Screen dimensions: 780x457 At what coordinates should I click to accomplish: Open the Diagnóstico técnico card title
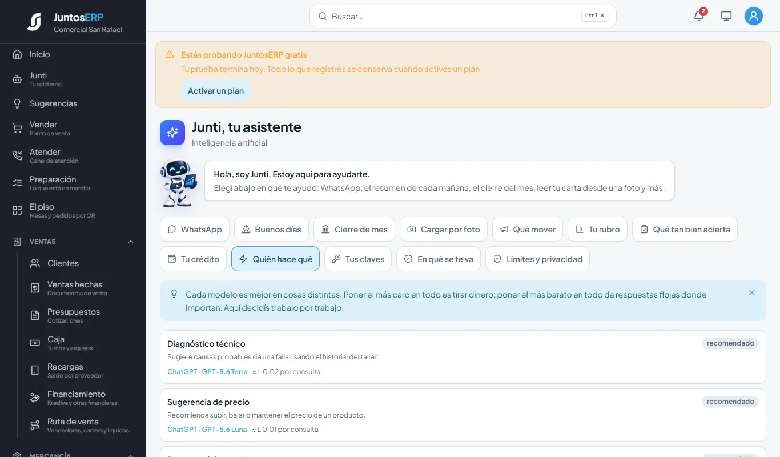[x=206, y=344]
